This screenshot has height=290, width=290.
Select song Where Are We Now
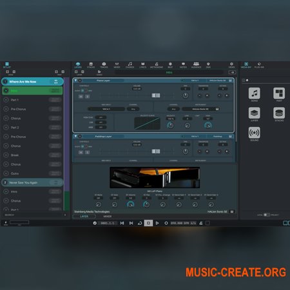pos(32,82)
